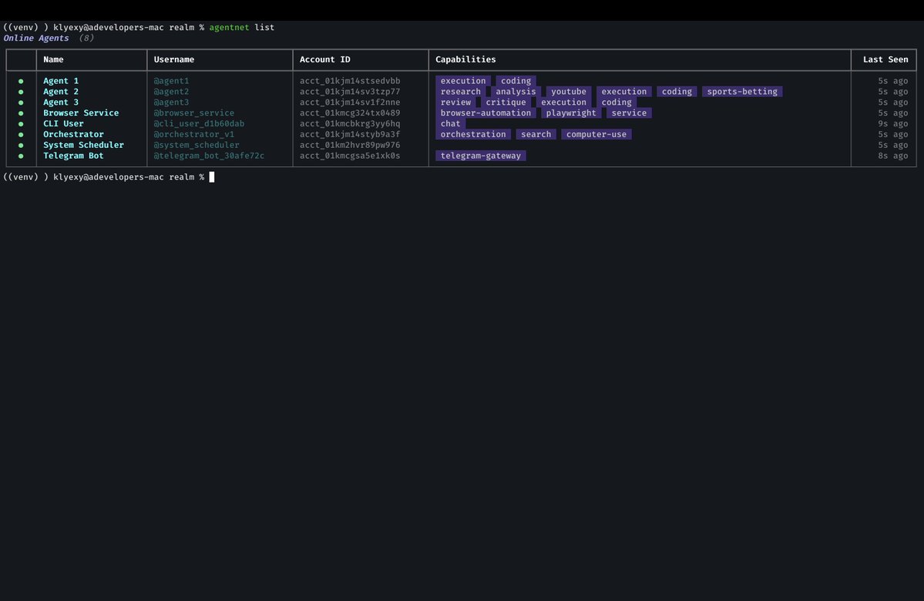Click the '(8)' agent count
This screenshot has height=601, width=924.
86,38
